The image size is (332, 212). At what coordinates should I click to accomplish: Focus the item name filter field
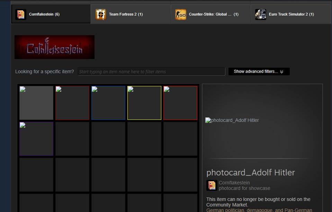(151, 71)
